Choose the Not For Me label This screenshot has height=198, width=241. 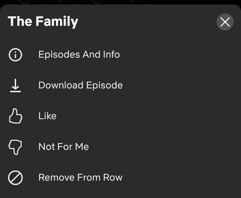click(x=64, y=147)
